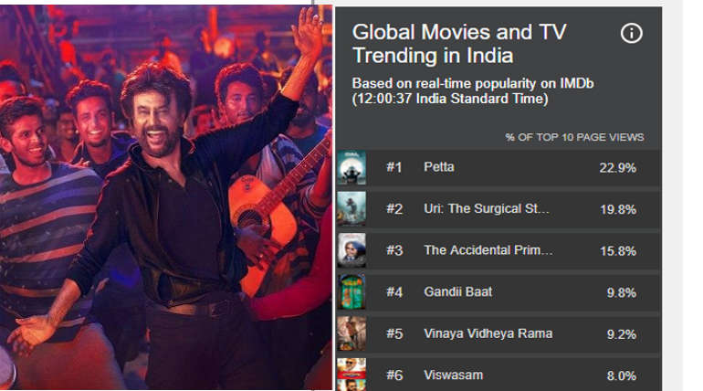Image resolution: width=703 pixels, height=391 pixels.
Task: Open The Accidental Prim... title link
Action: 488,250
